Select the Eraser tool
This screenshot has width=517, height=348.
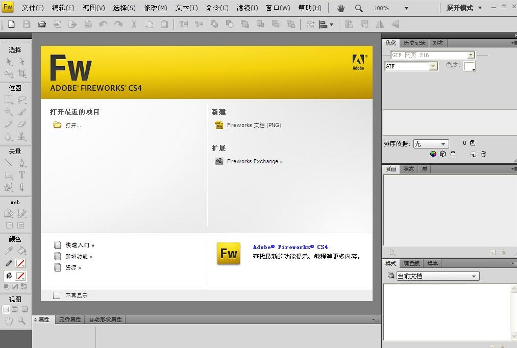click(x=22, y=124)
